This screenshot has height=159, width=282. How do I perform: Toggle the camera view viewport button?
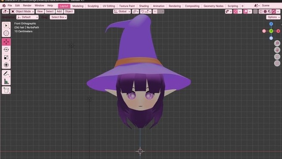277,57
